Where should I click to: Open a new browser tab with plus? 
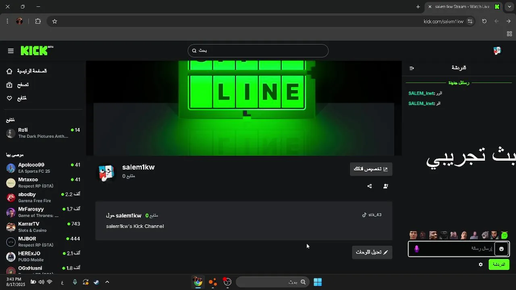pos(418,7)
